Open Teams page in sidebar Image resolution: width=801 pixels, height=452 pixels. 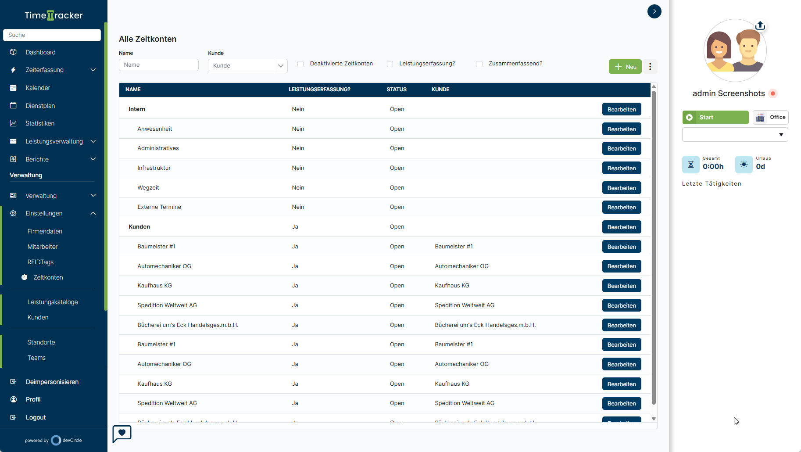tap(36, 358)
